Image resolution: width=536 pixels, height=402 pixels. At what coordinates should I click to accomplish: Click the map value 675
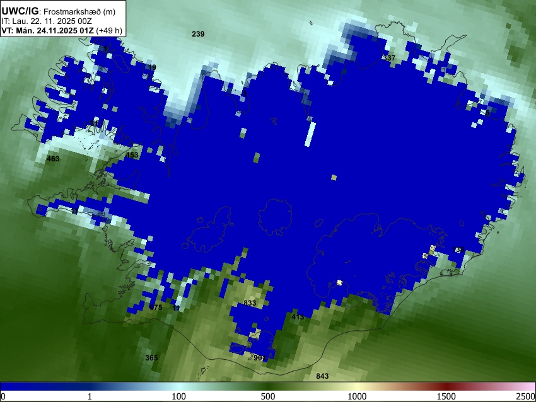click(x=156, y=307)
